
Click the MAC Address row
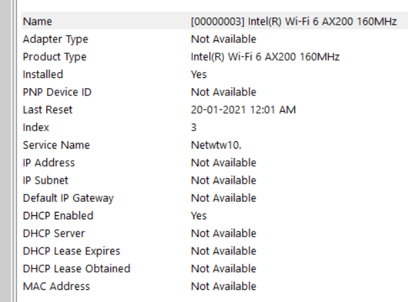214,287
